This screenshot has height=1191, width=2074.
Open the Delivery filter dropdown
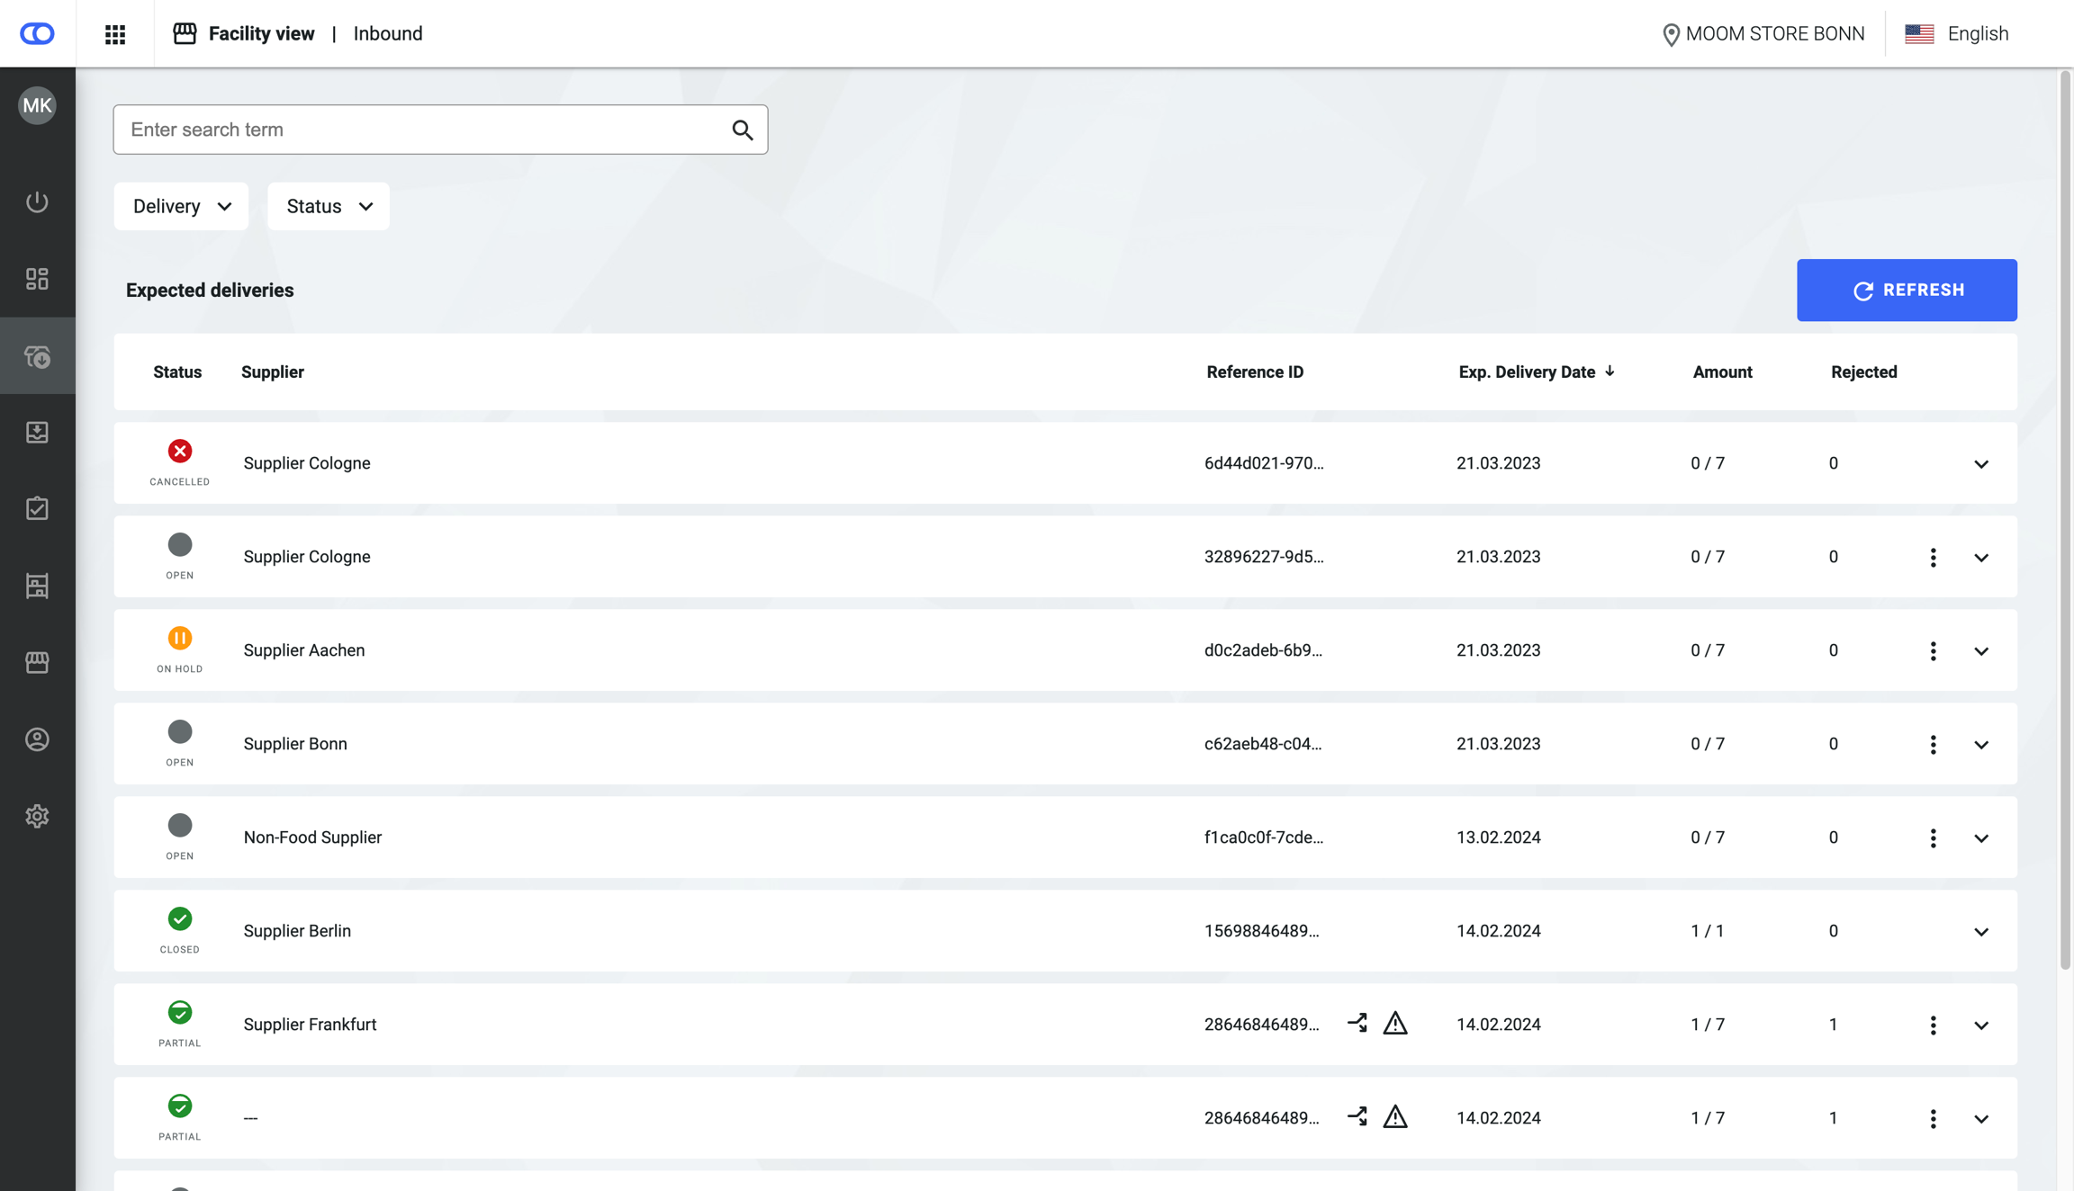(x=181, y=206)
